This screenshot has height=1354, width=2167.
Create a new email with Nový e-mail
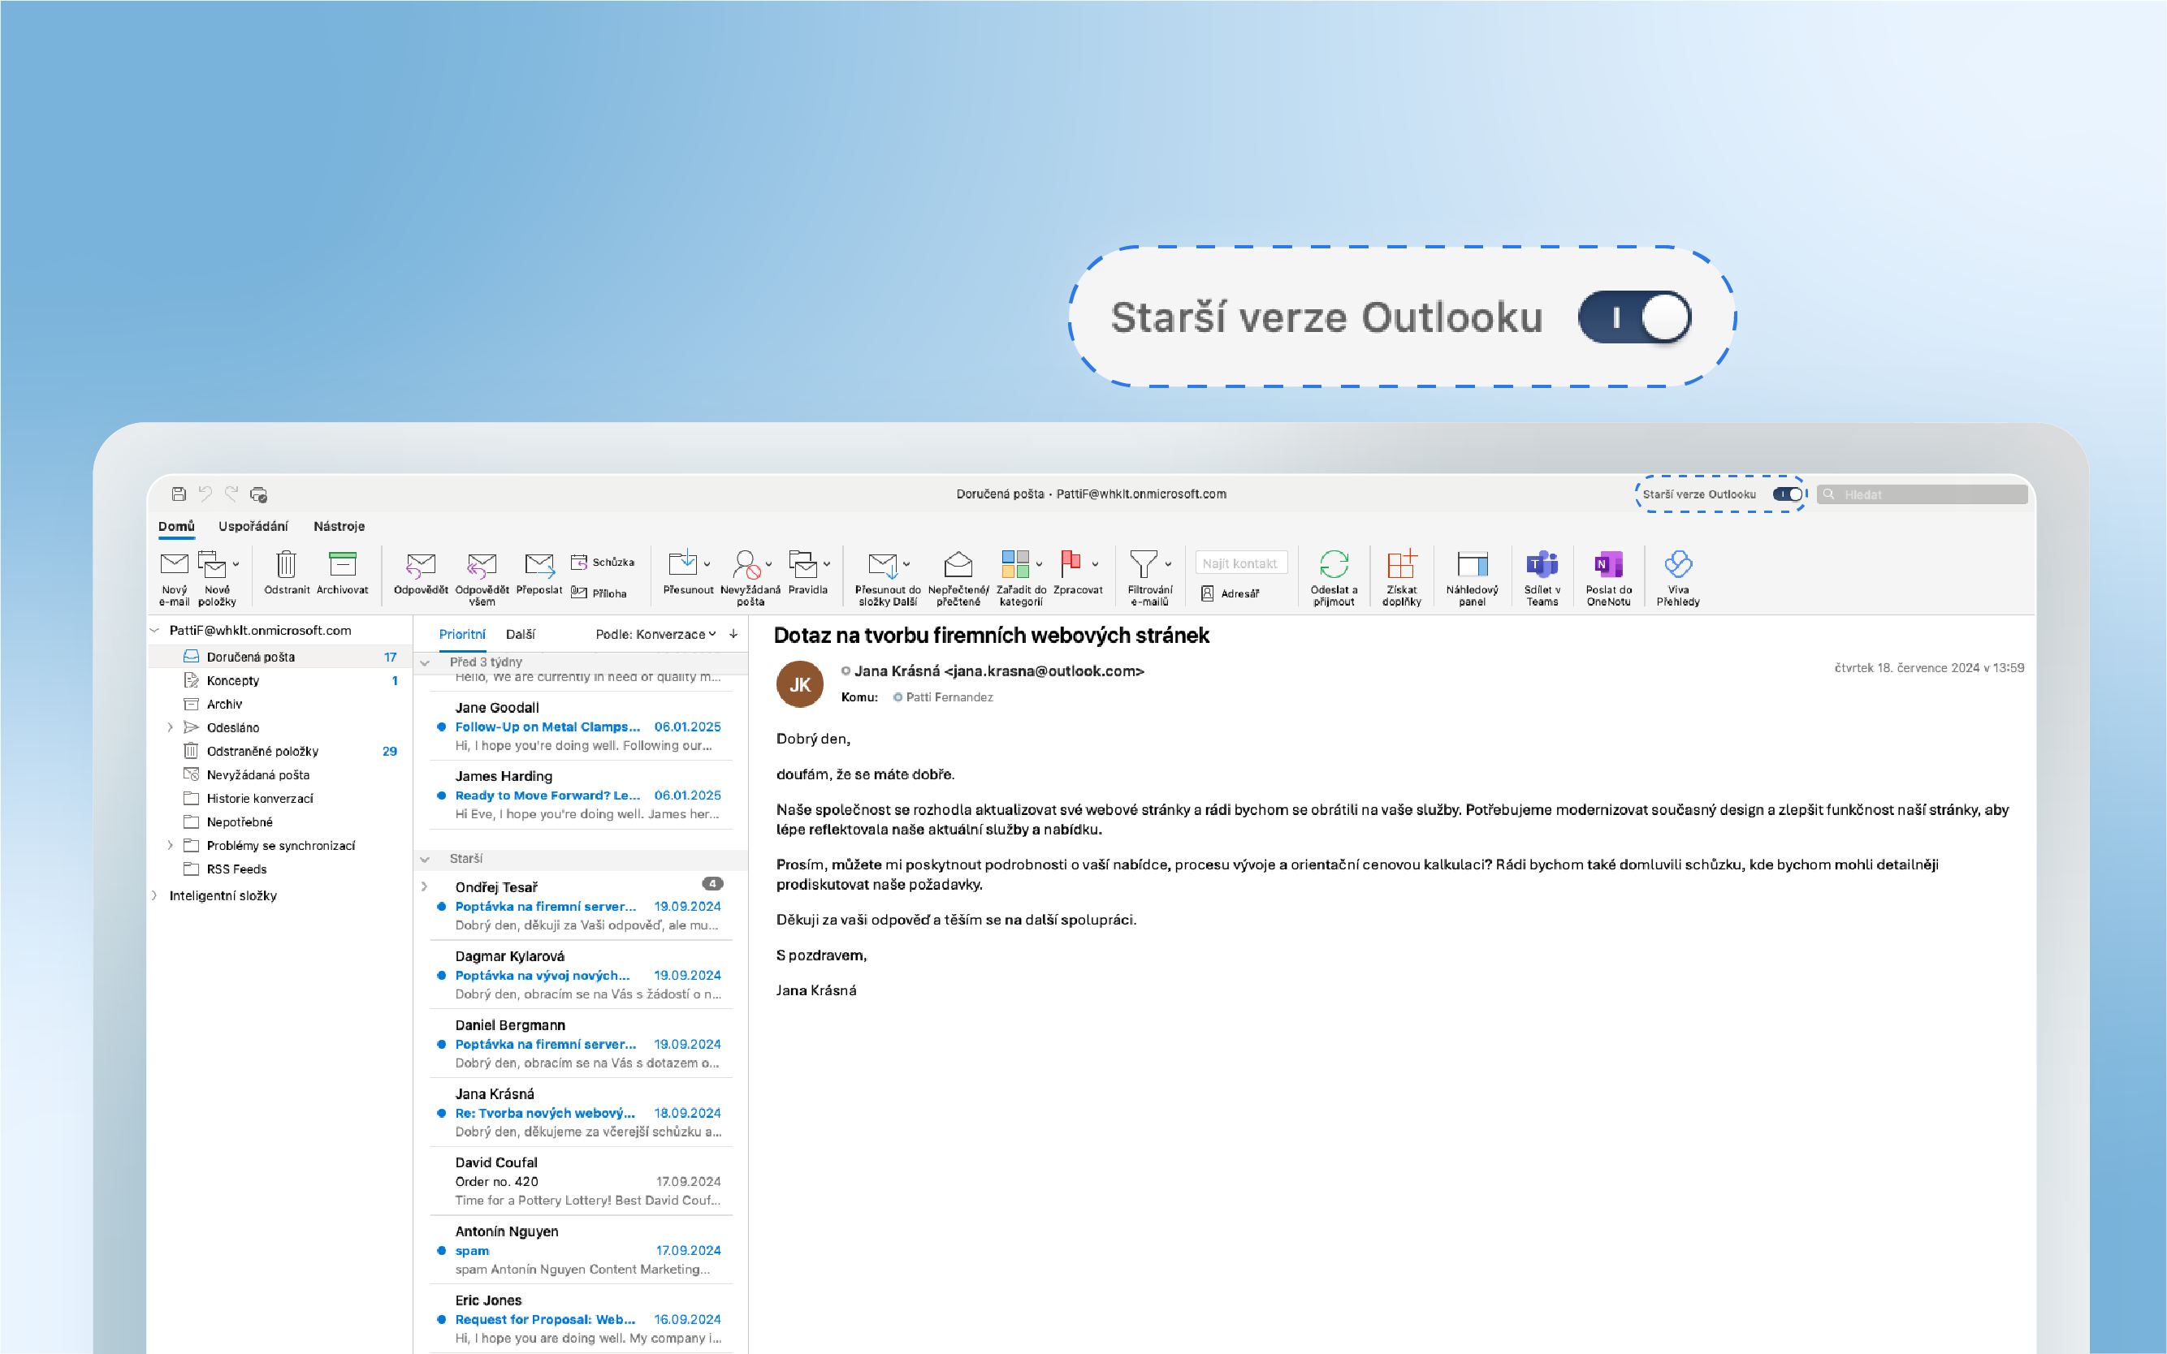pos(174,563)
